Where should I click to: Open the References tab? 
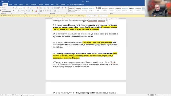point(33,5)
